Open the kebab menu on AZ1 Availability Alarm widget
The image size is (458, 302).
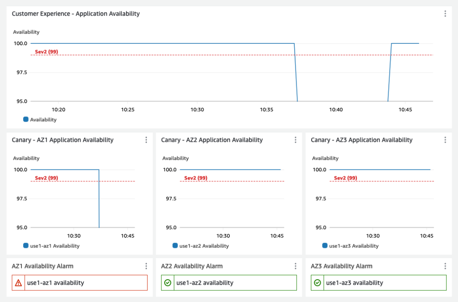click(146, 266)
